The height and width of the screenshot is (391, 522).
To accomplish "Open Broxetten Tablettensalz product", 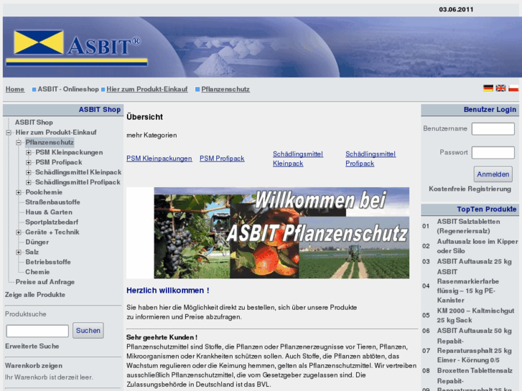I will (x=475, y=371).
